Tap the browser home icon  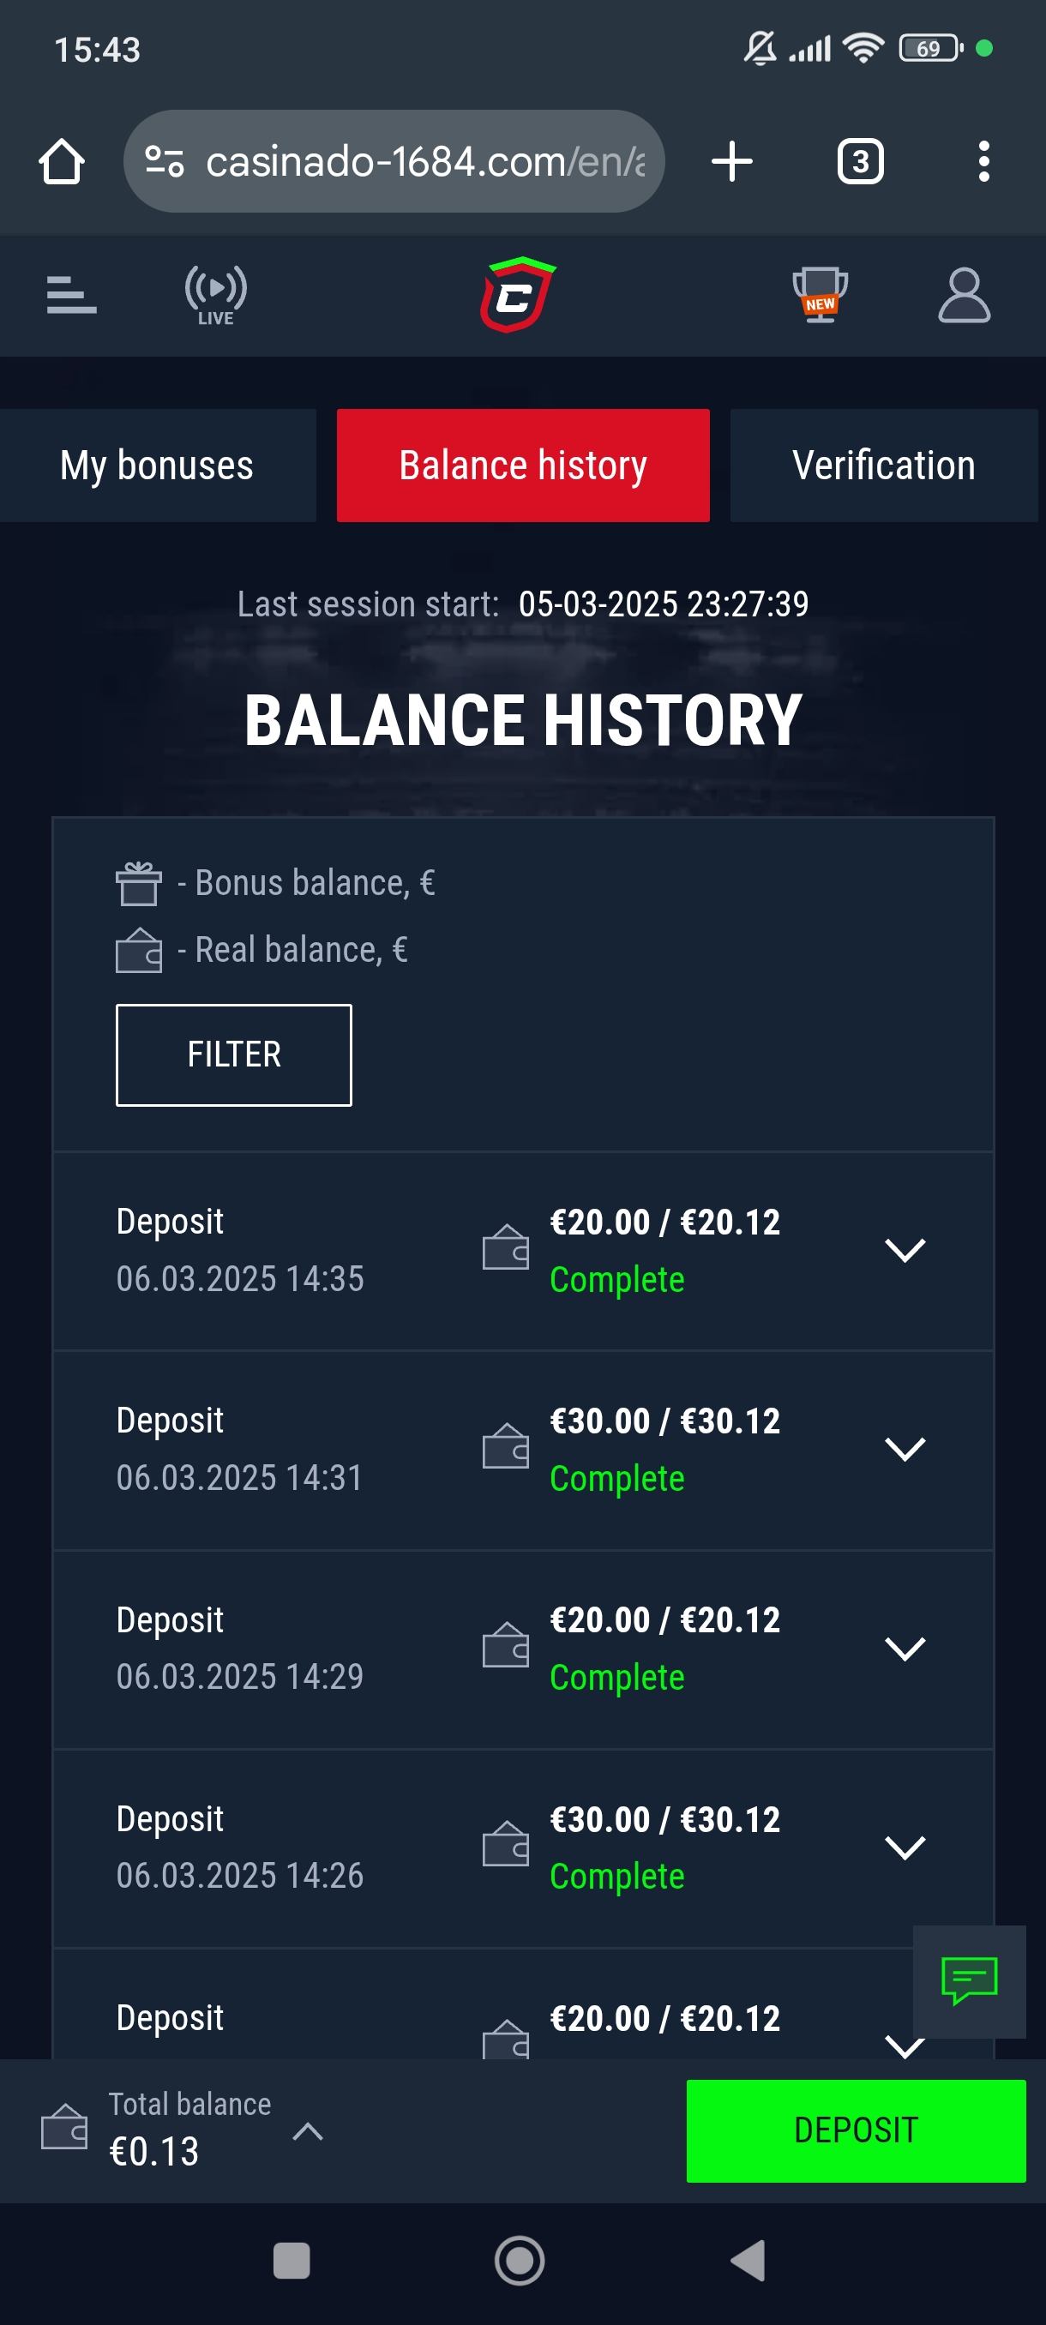point(62,161)
